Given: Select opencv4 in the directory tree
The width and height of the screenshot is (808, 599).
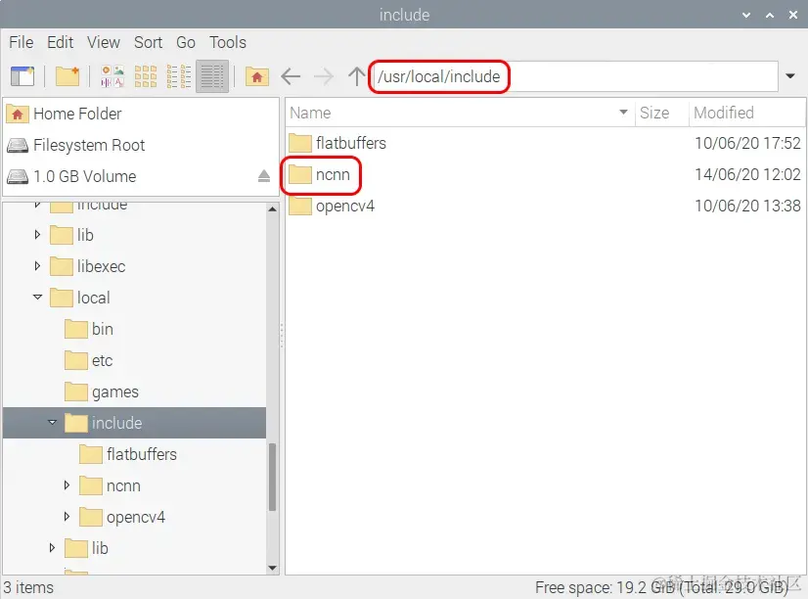Looking at the screenshot, I should [136, 518].
